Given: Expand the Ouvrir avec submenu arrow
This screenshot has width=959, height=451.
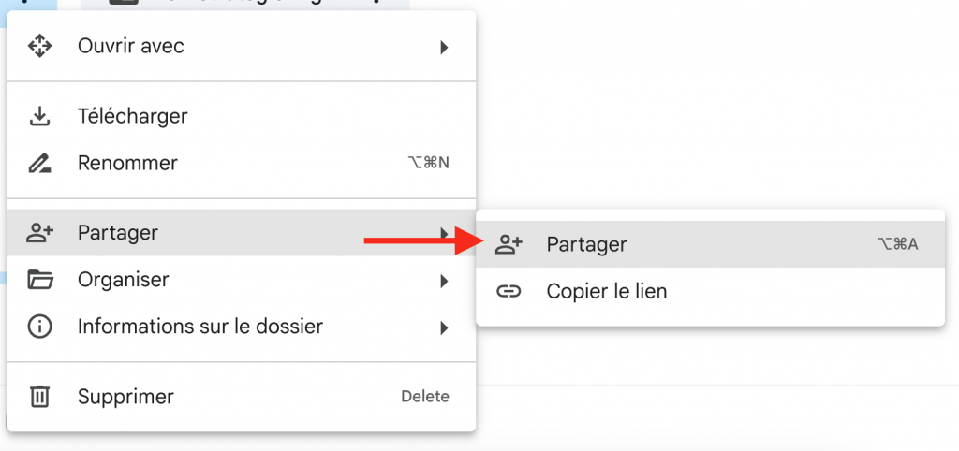Looking at the screenshot, I should 445,47.
